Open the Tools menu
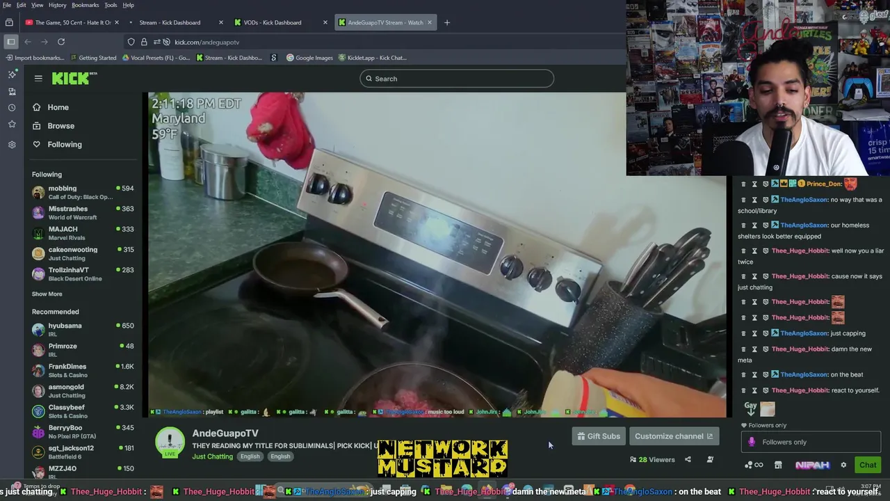This screenshot has width=890, height=501. [111, 5]
